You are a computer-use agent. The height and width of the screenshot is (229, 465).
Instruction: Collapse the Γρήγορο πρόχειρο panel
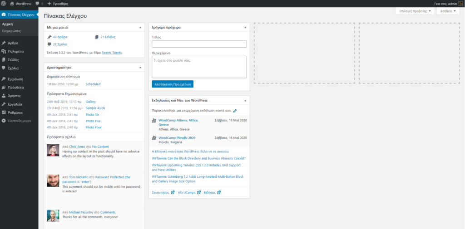click(245, 28)
